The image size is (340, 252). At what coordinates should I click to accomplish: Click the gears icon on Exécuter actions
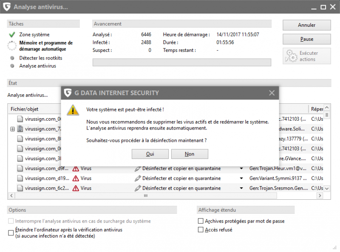pyautogui.click(x=291, y=56)
